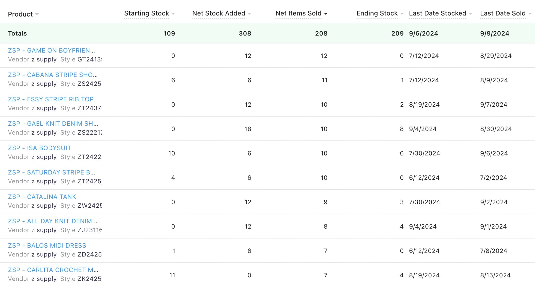
Task: Click the Net Items Sold sort icon
Action: [326, 13]
